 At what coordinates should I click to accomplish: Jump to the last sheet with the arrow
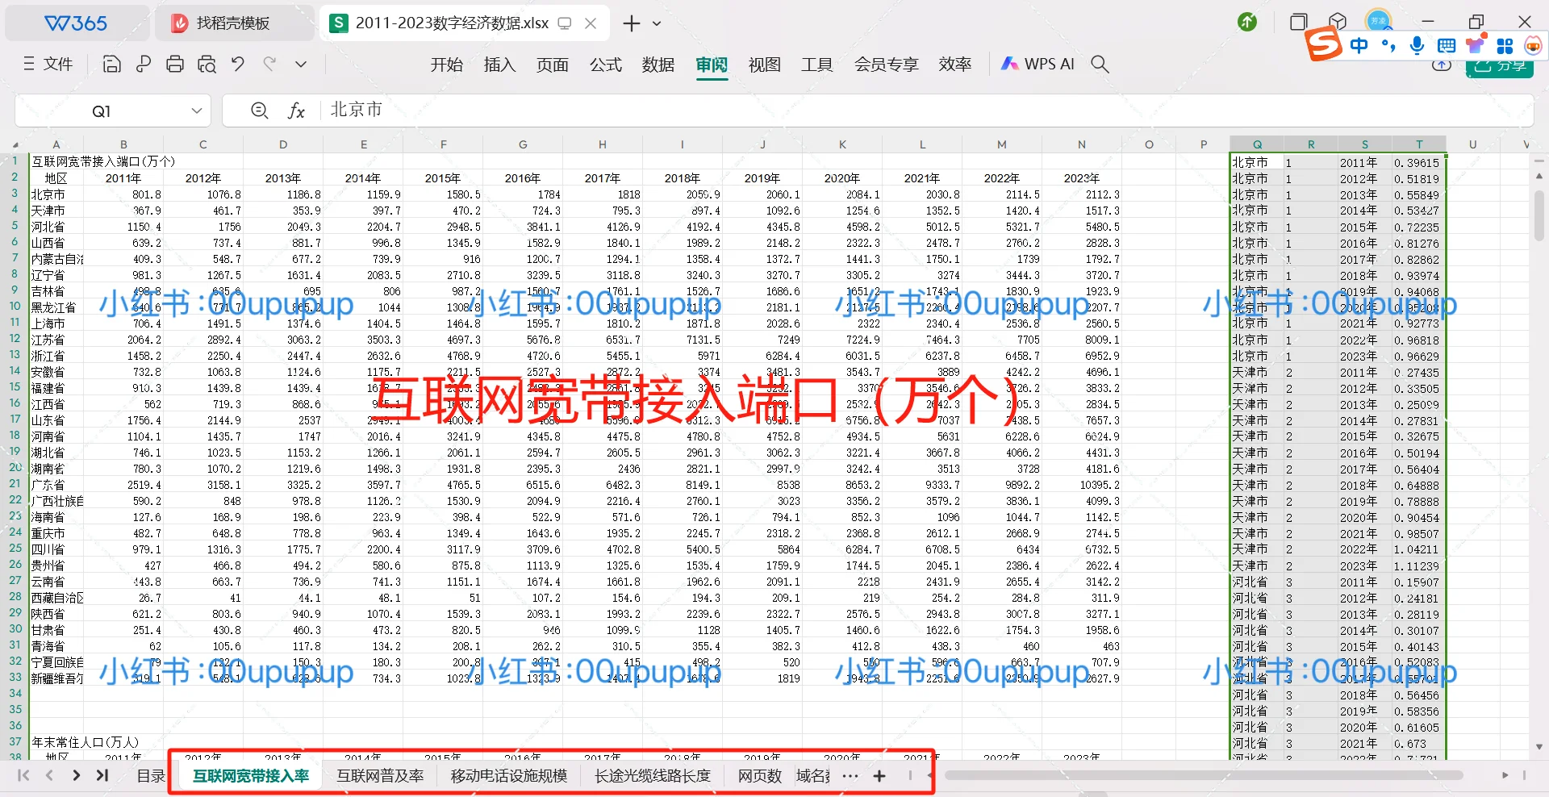coord(102,776)
